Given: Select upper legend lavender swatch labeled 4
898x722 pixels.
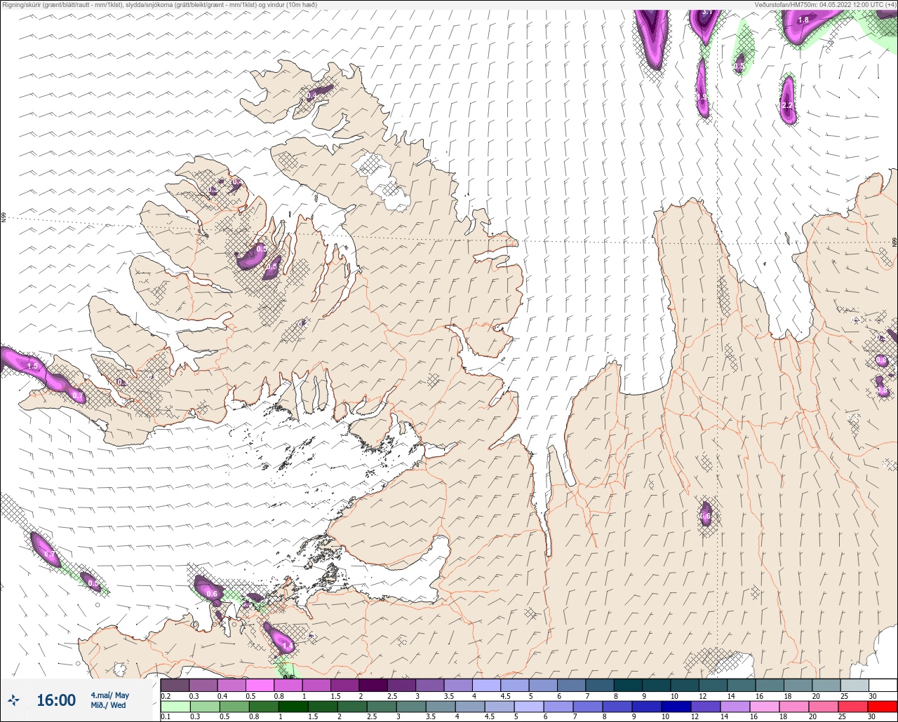Looking at the screenshot, I should [487, 685].
